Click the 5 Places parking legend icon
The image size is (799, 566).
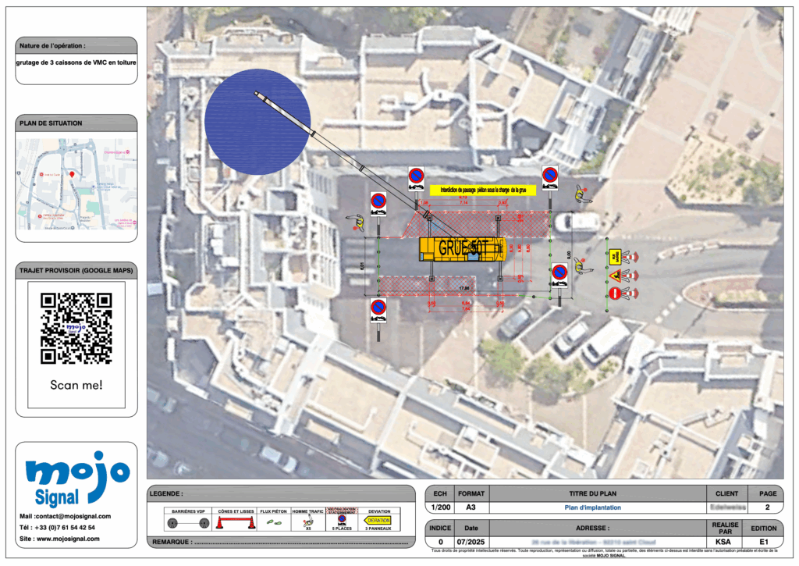click(341, 520)
